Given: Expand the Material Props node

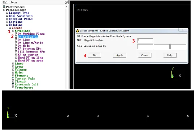Looking at the screenshot, I should point(7,19).
